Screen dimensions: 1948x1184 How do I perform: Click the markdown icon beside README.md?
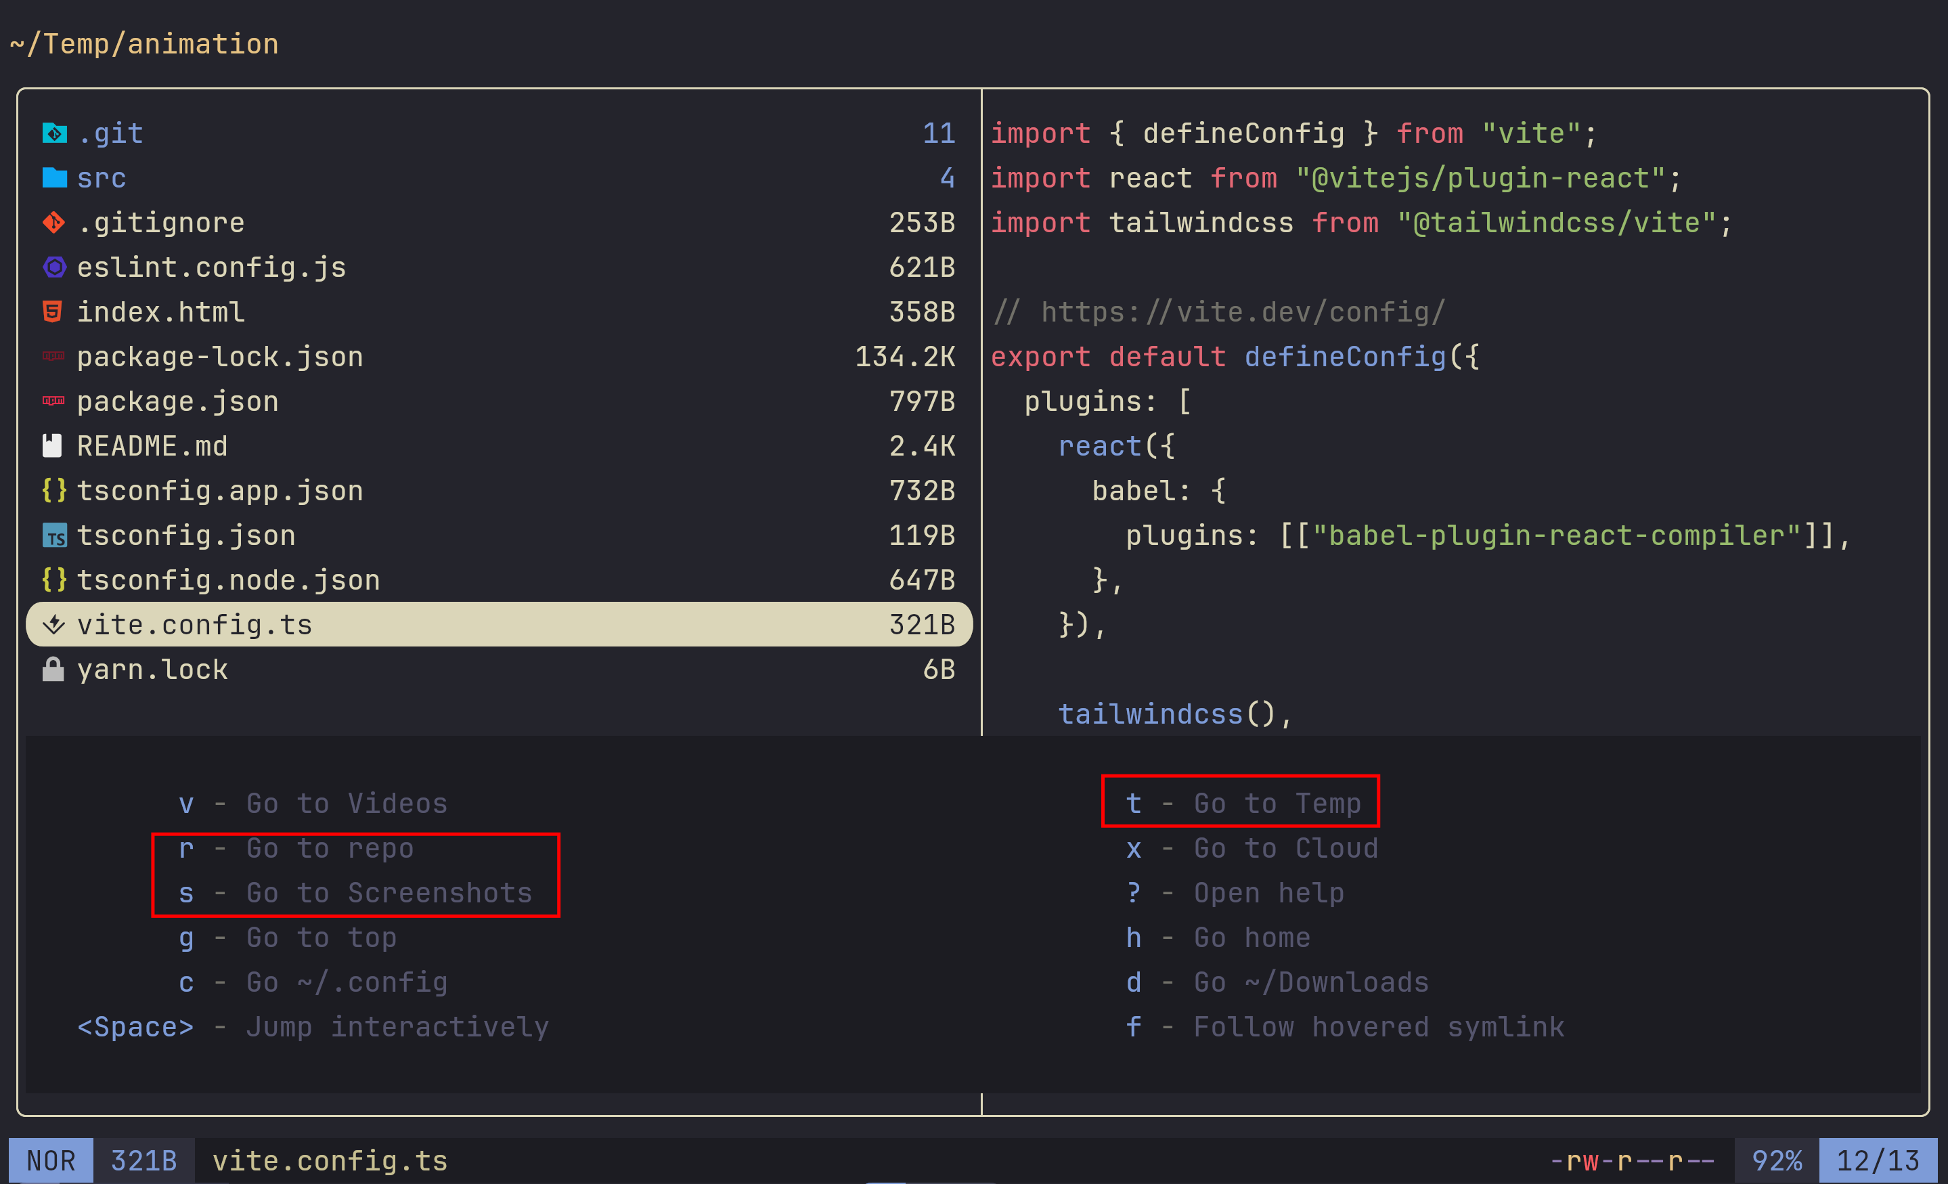click(52, 446)
